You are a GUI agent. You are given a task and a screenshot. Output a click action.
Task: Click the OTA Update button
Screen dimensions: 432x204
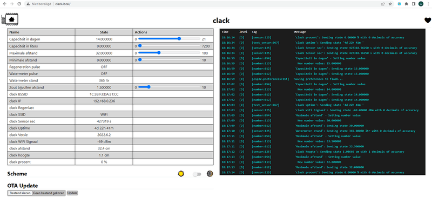coord(72,193)
